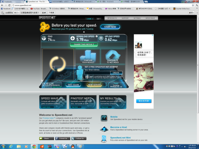Click the Contribute to Net Index icon
This screenshot has width=199, height=149.
pos(113,55)
